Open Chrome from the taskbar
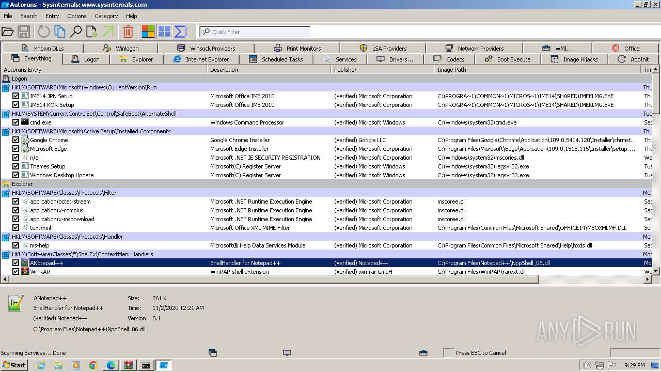661x372 pixels. click(93, 365)
